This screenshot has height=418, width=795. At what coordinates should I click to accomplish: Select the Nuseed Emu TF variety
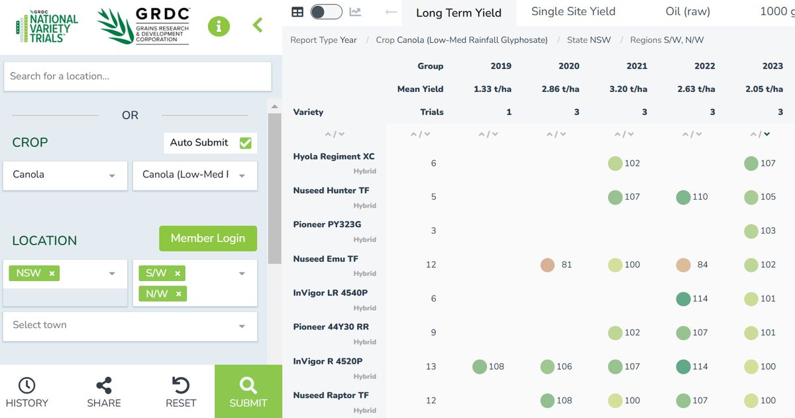[326, 259]
